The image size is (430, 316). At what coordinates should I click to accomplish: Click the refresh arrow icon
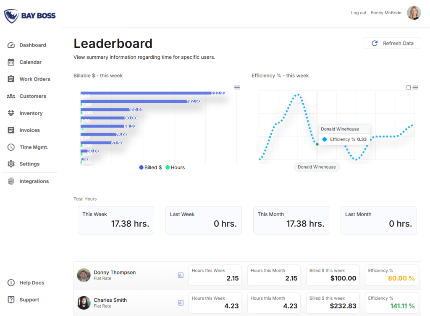tap(375, 43)
